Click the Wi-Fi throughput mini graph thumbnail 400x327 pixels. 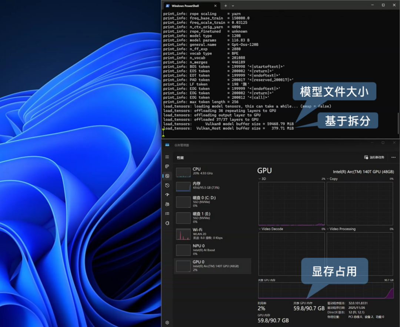(x=183, y=234)
